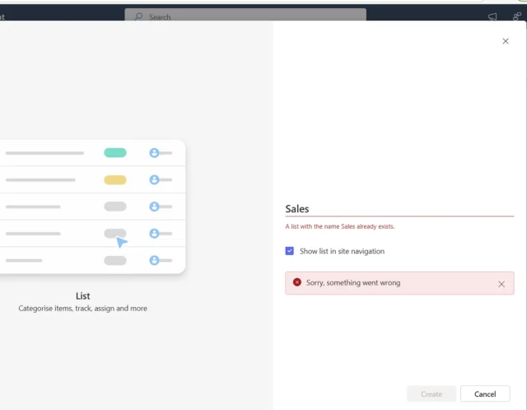The image size is (527, 410).
Task: Click the 'already exists' validation message
Action: (346, 226)
